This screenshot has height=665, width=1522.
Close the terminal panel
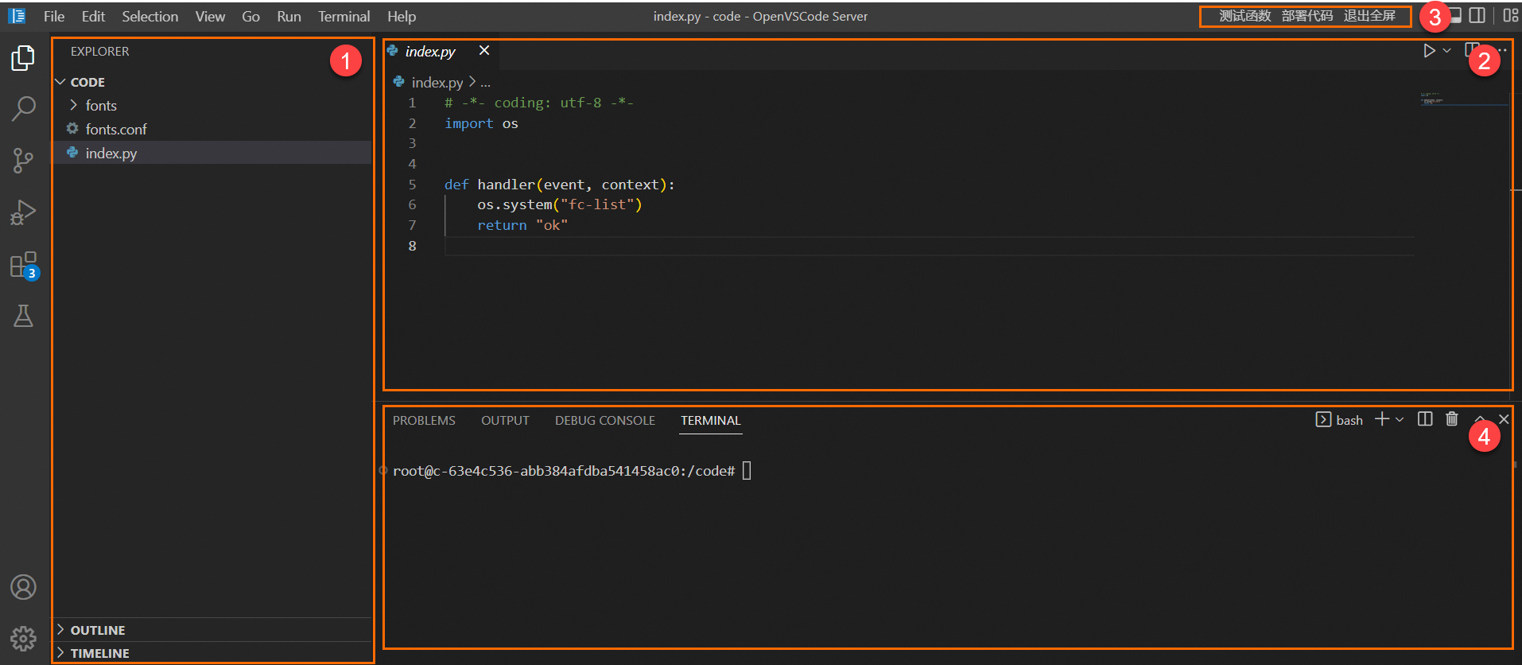pyautogui.click(x=1504, y=419)
